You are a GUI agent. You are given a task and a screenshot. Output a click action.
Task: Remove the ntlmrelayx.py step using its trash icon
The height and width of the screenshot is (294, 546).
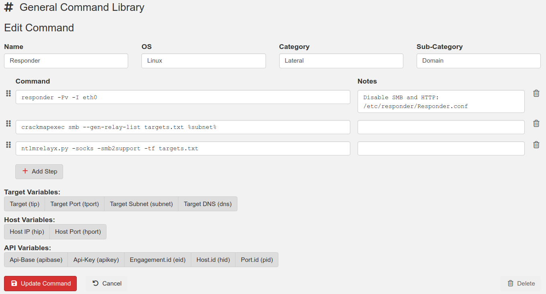point(536,145)
